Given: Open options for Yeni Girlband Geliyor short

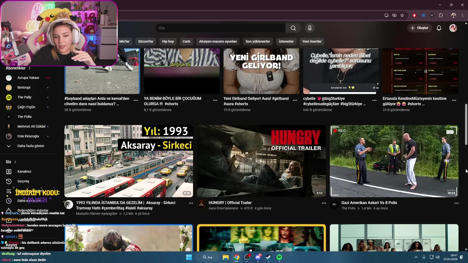Looking at the screenshot, I should [295, 100].
